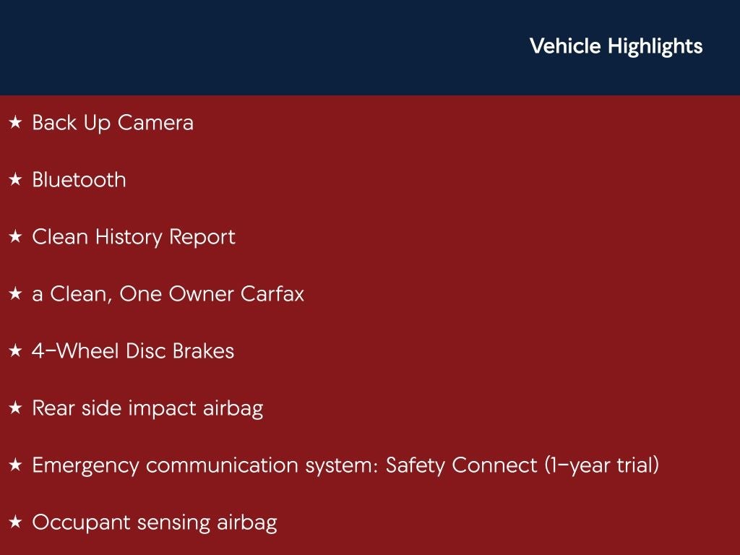Screen dimensions: 740x555
Task: Click the star bullet for 4-Wheel Disc Brakes
Action: tap(15, 351)
